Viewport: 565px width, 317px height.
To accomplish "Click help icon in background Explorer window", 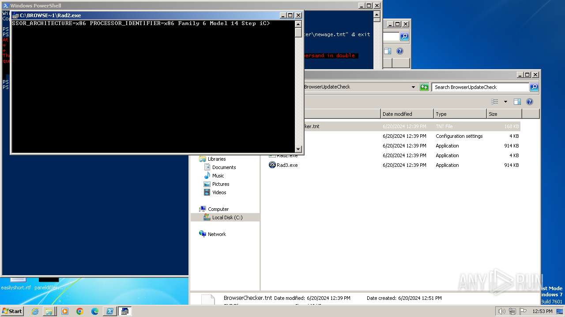I will (x=400, y=51).
